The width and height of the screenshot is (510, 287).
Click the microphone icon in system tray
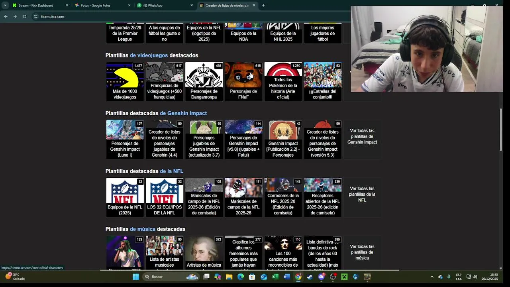tap(449, 277)
